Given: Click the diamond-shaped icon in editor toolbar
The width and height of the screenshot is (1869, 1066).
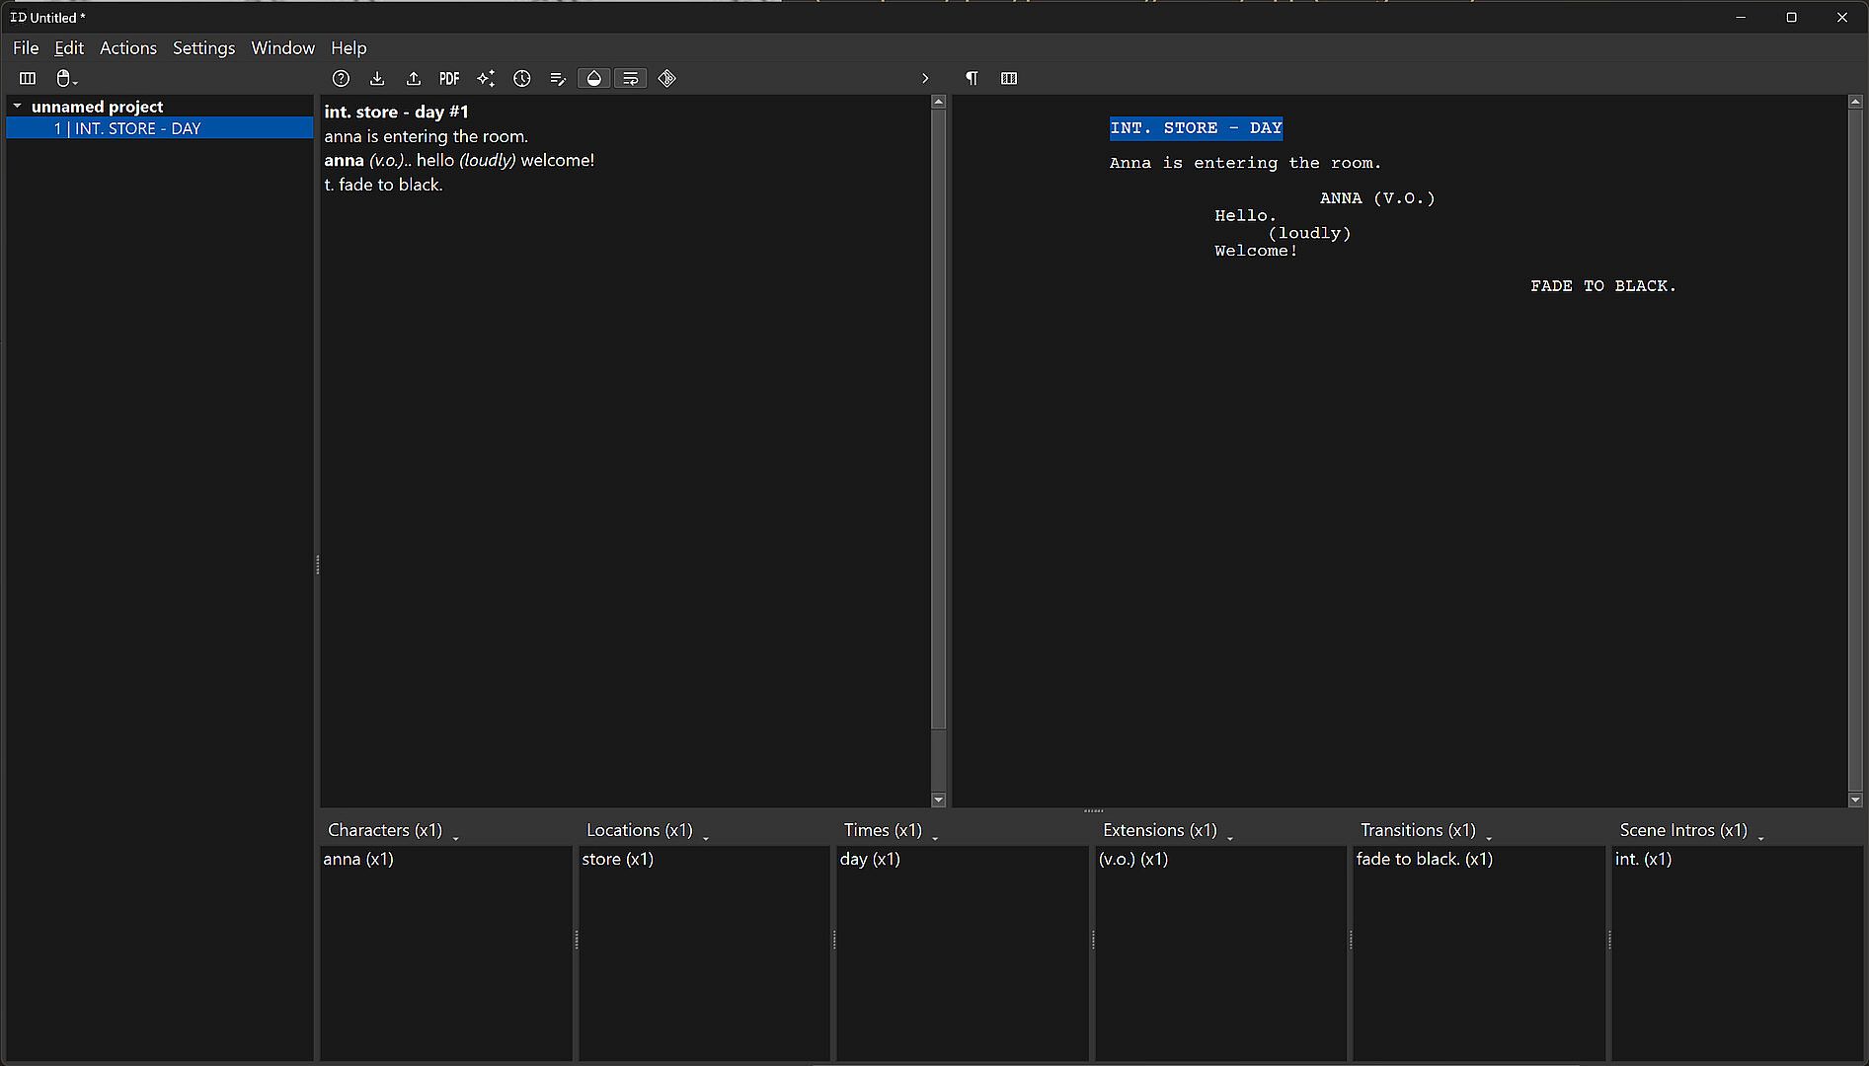Looking at the screenshot, I should click(x=667, y=79).
